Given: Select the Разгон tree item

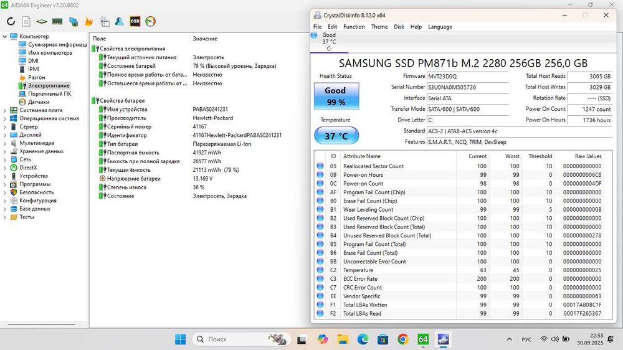Looking at the screenshot, I should coord(37,77).
